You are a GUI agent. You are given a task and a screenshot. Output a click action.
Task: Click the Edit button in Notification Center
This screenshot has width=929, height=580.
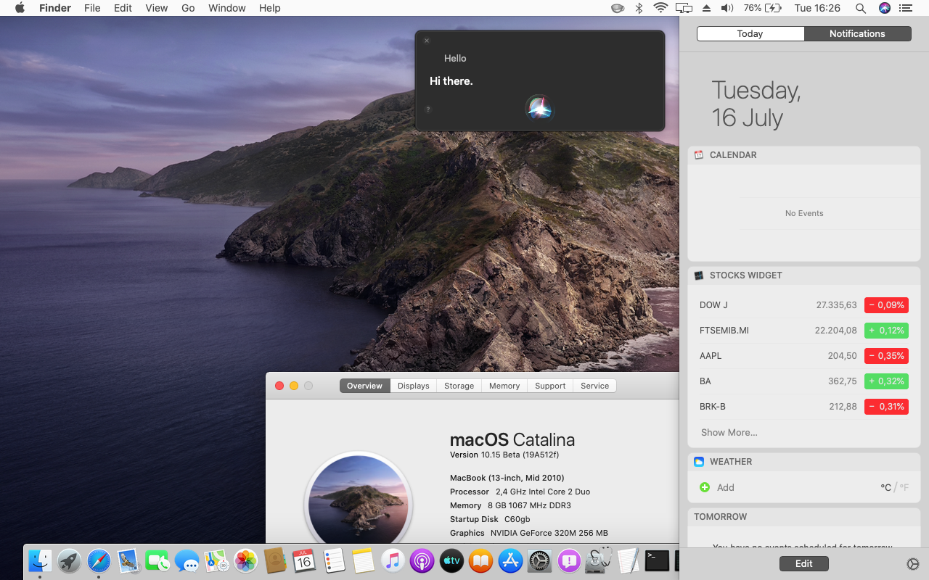(x=803, y=563)
